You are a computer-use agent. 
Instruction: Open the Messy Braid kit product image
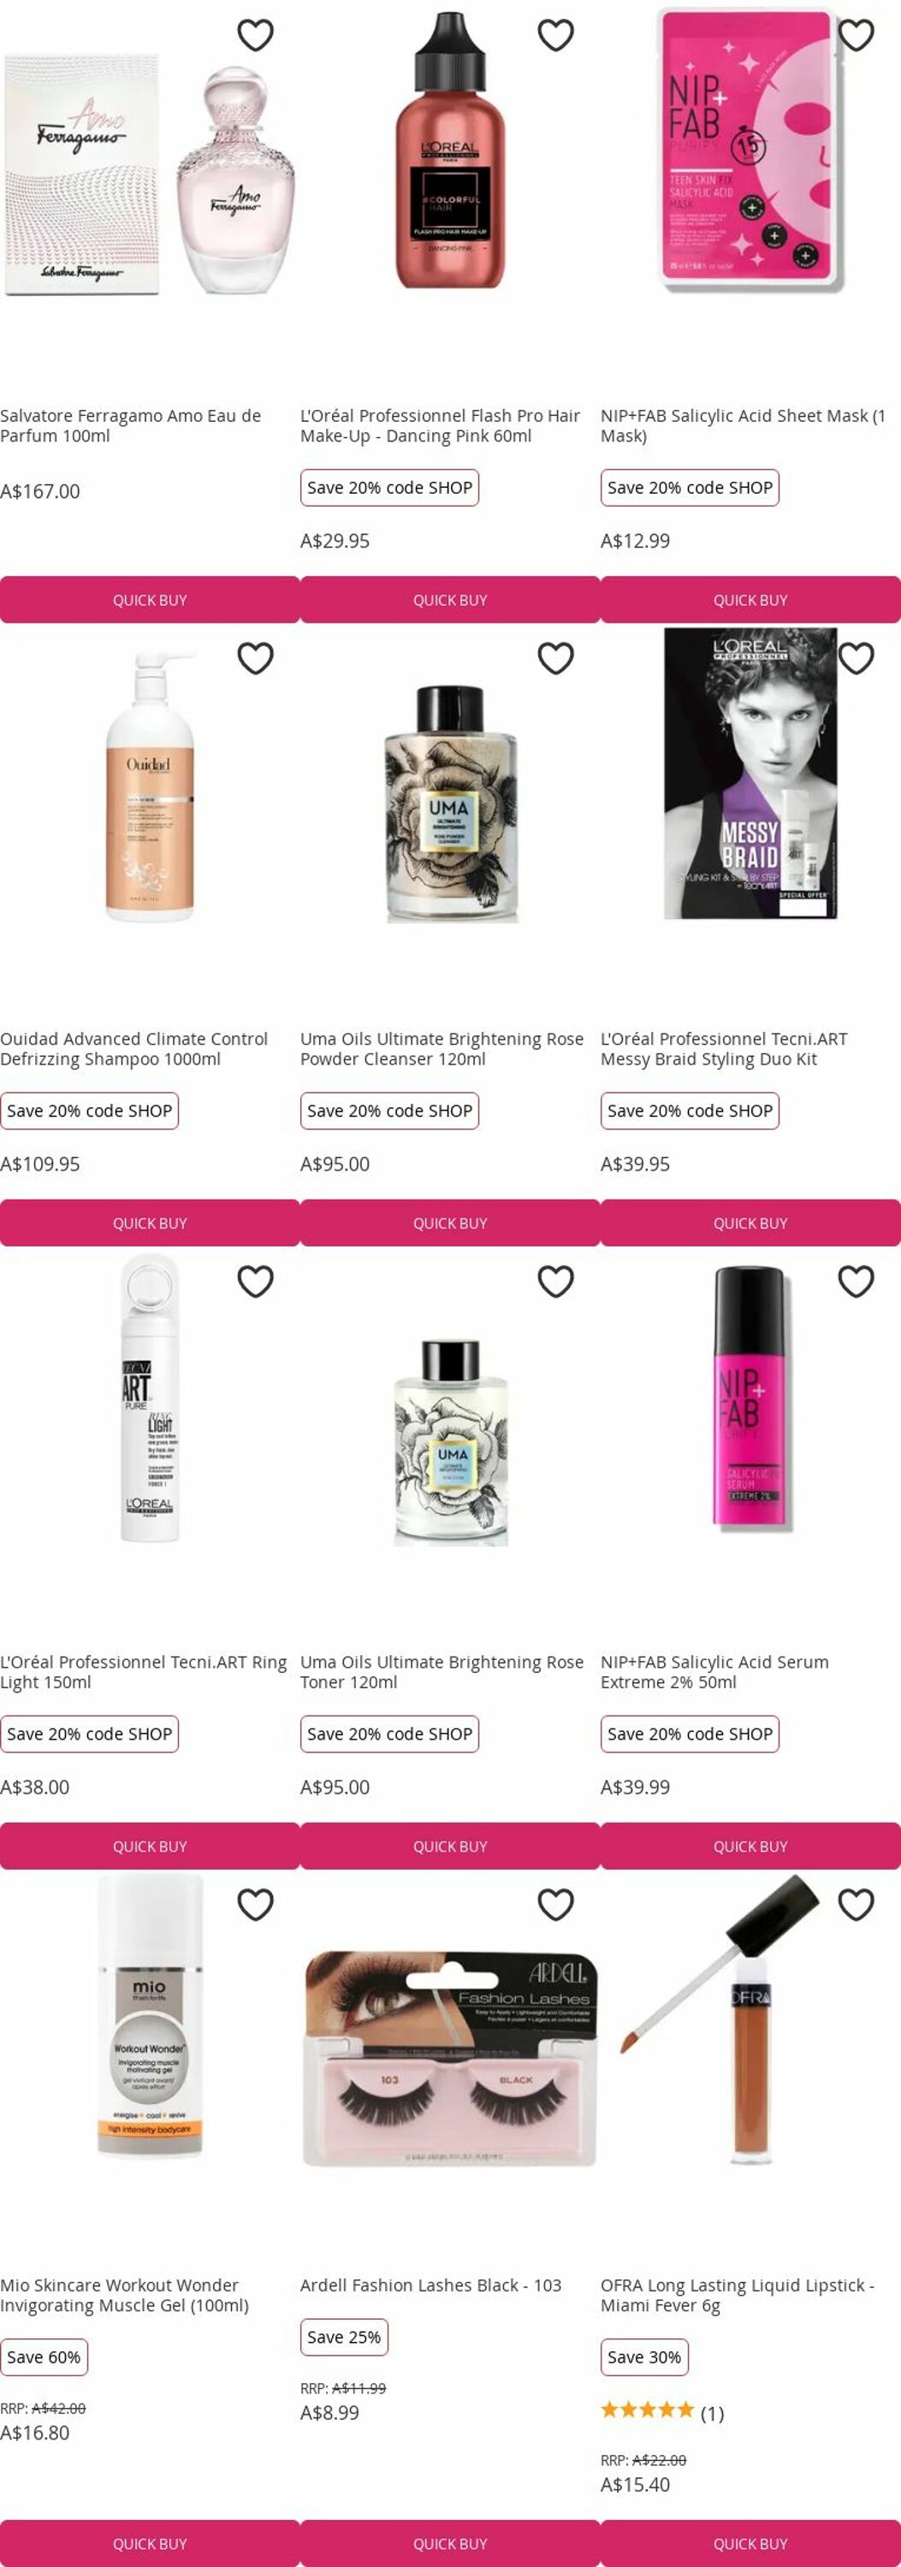point(750,774)
